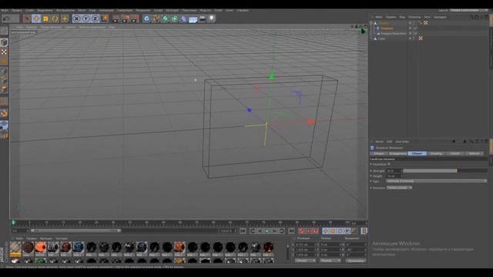493x277 pixels.
Task: Click the Undo arrow in the top toolbar
Action: click(x=6, y=18)
